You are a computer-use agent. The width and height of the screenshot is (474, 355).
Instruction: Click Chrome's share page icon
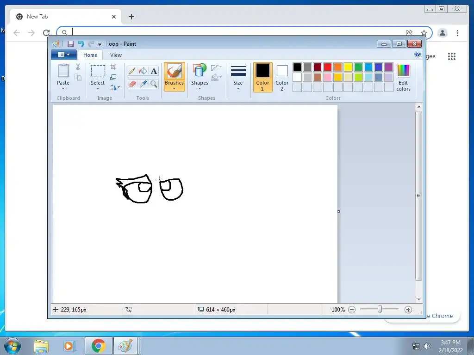click(409, 33)
